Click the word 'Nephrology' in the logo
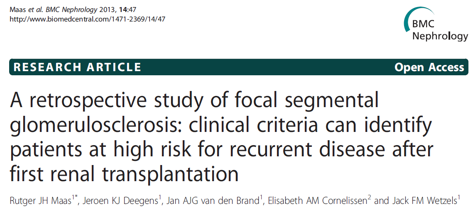This screenshot has width=473, height=213. tap(440, 36)
